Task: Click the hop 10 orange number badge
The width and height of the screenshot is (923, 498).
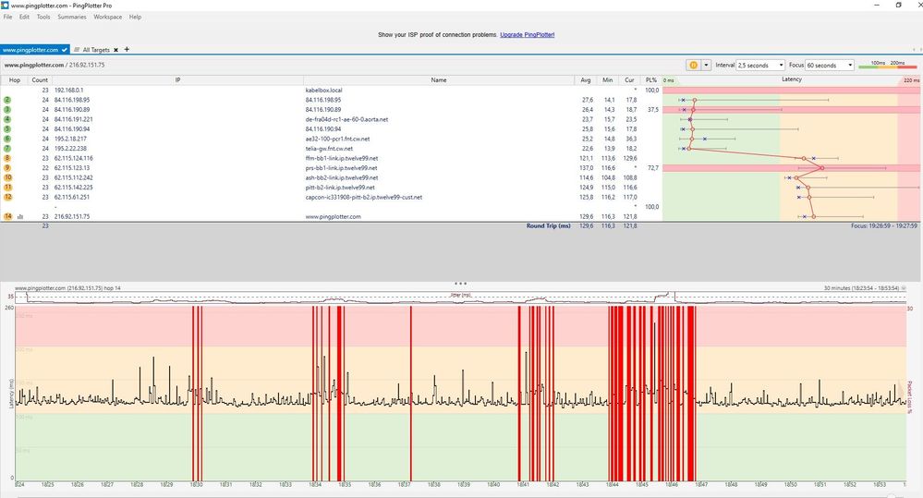Action: coord(7,177)
